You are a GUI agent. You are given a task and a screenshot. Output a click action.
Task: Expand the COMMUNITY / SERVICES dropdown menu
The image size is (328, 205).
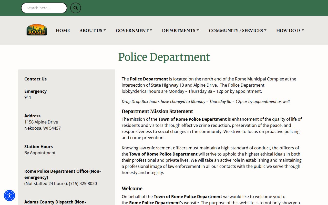click(238, 30)
